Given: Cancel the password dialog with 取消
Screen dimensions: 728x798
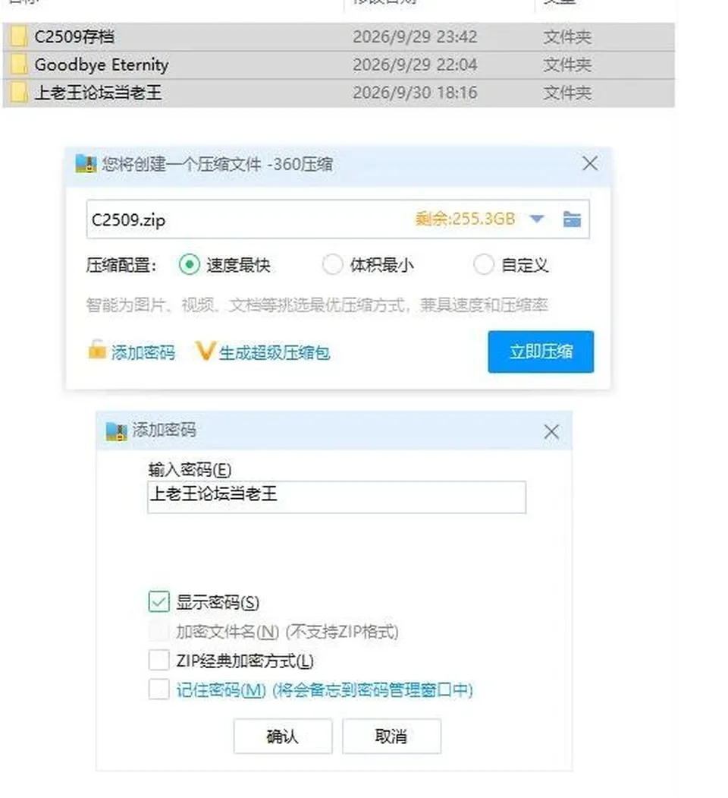Looking at the screenshot, I should (391, 736).
